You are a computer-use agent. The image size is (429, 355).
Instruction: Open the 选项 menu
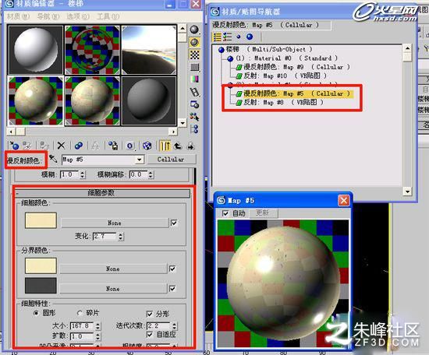point(78,16)
